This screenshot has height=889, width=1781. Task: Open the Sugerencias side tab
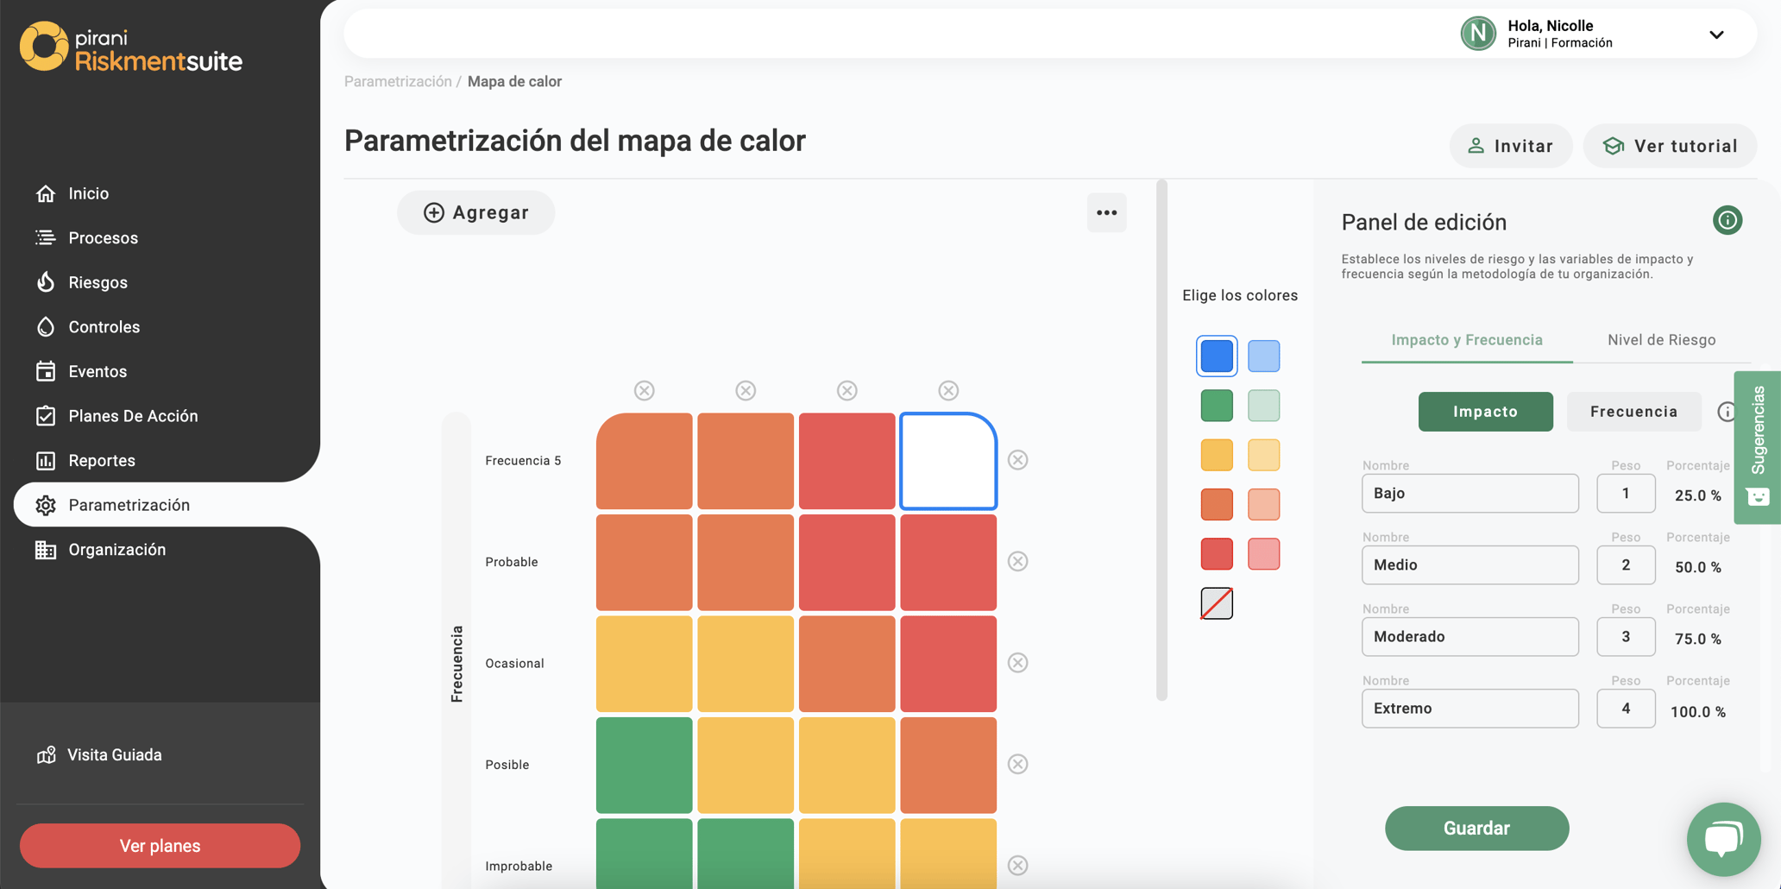(1758, 447)
